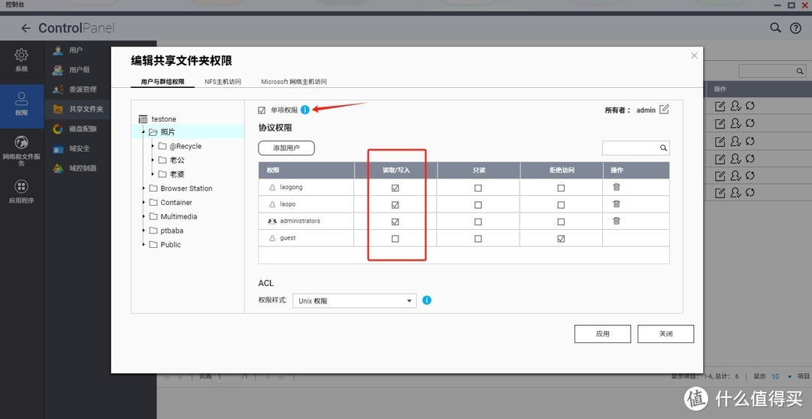Check 只读 for laogong
812x419 pixels.
click(x=478, y=188)
